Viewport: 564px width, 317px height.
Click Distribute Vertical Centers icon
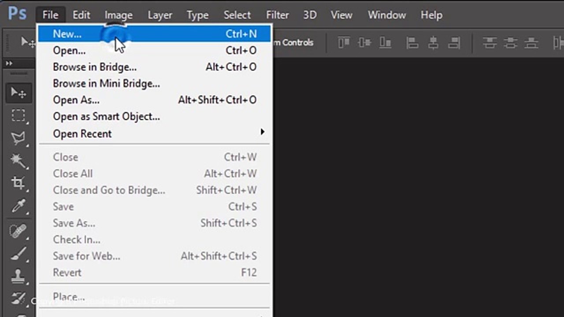coord(511,43)
